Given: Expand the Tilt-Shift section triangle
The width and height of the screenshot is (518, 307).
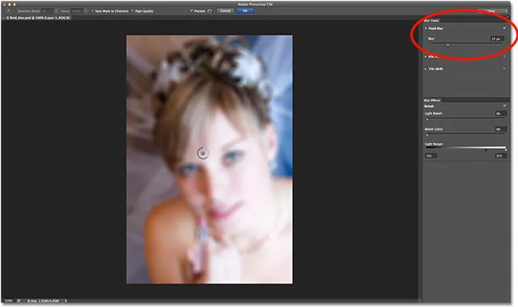Looking at the screenshot, I should click(426, 69).
